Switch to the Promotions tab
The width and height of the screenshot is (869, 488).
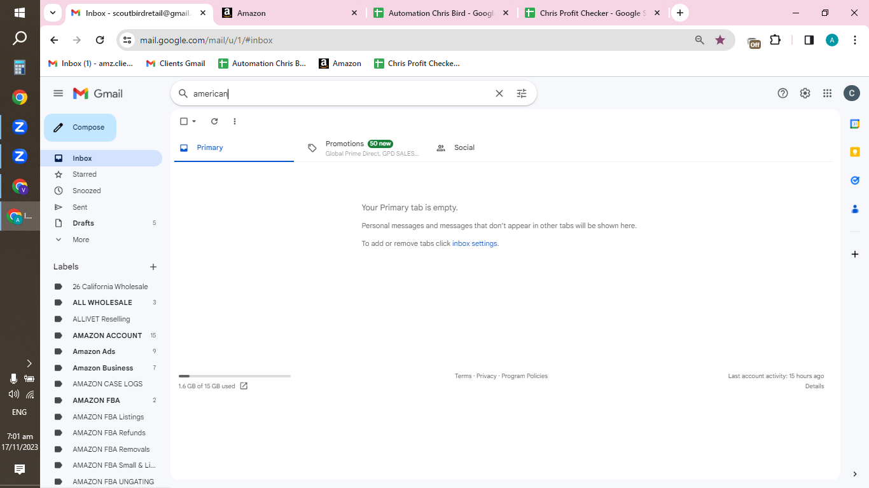(363, 147)
